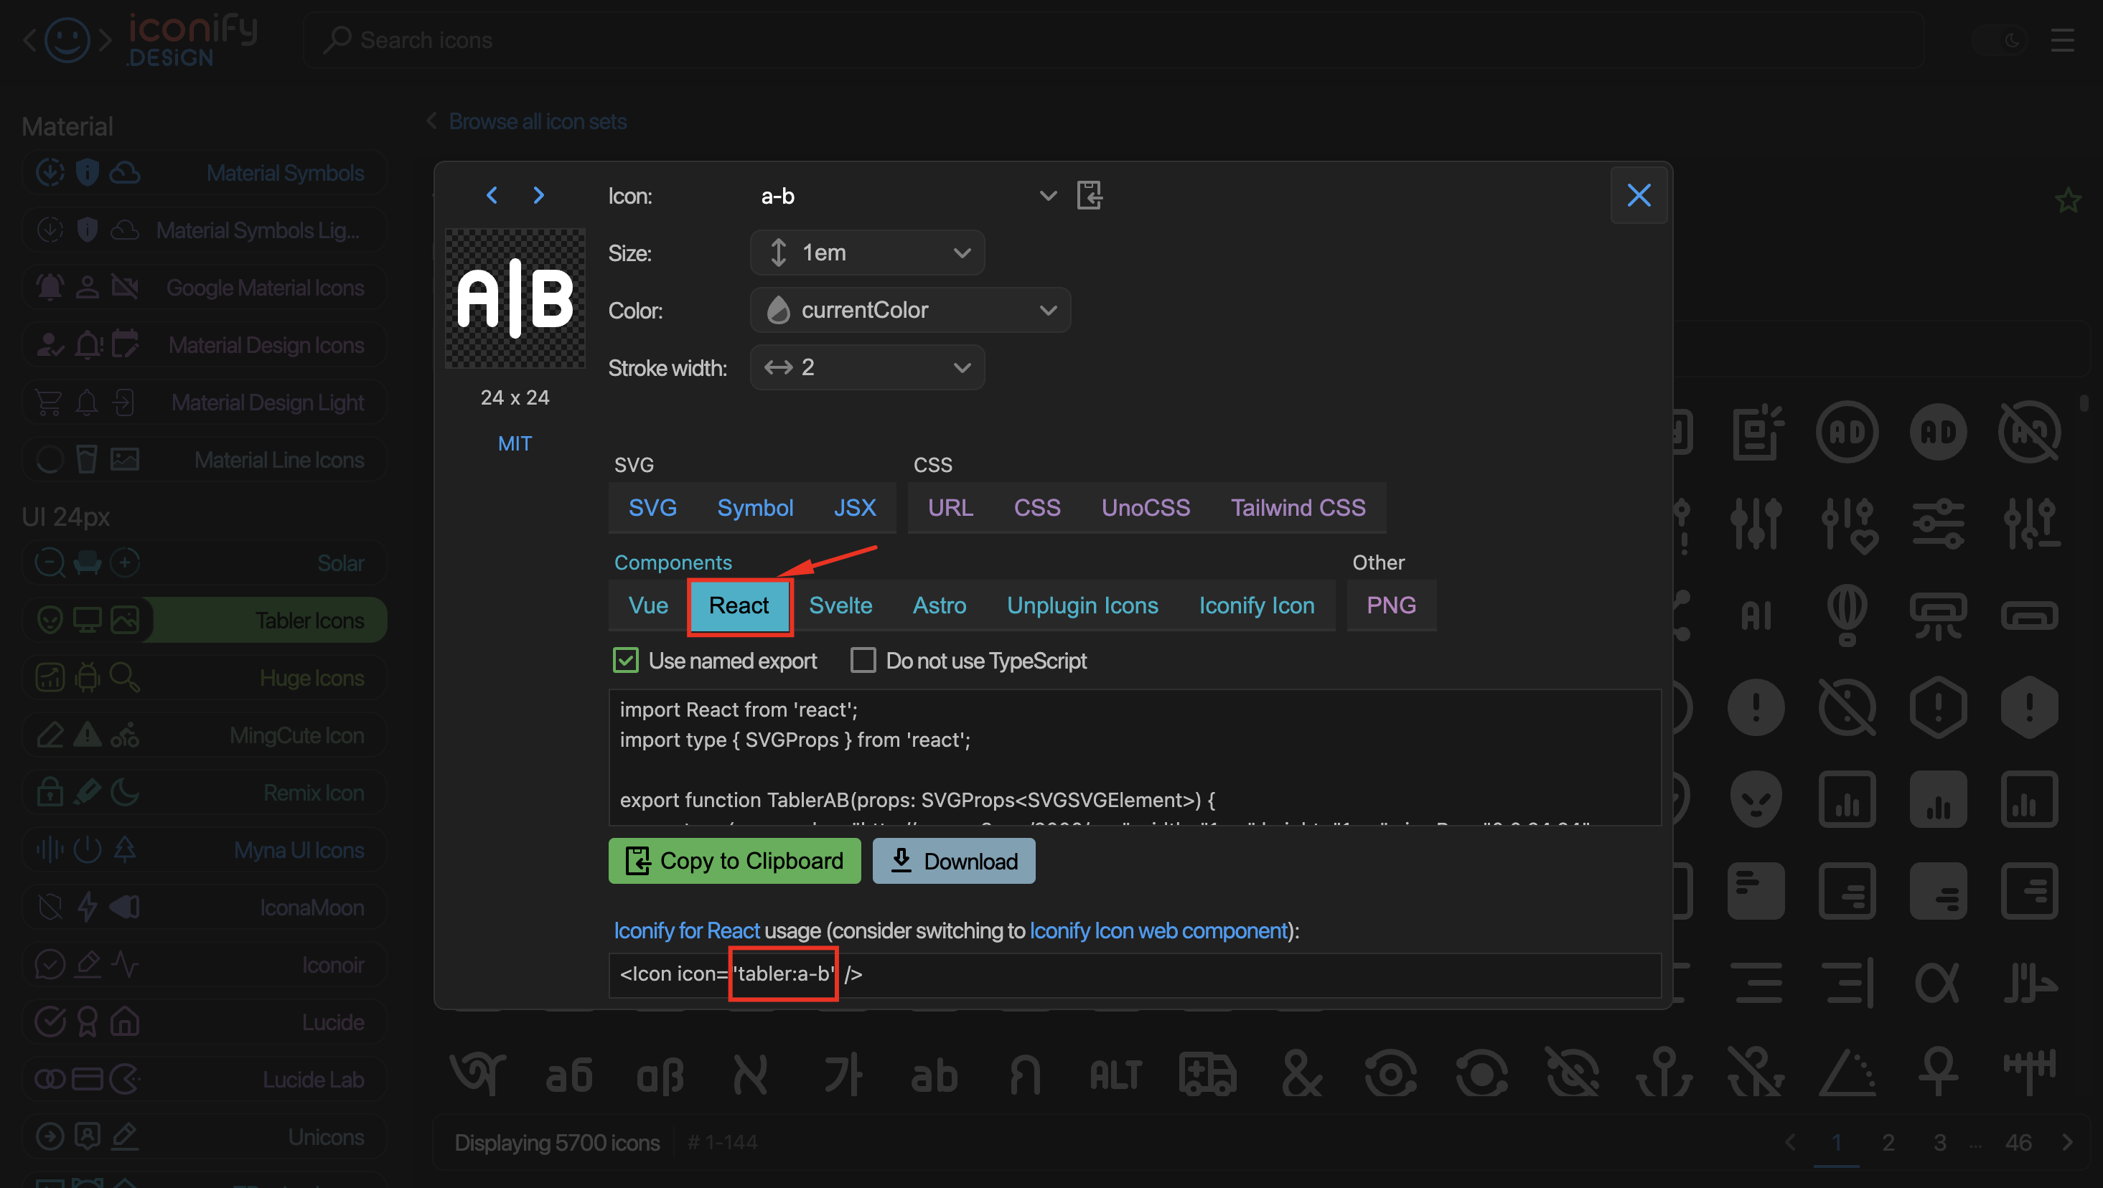
Task: Select the Tailwind CSS tab
Action: click(x=1297, y=507)
